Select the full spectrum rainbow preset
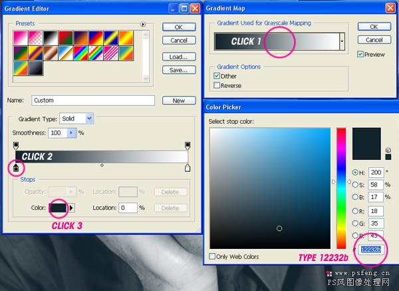Screen dimensions: 399x291 click(80, 53)
